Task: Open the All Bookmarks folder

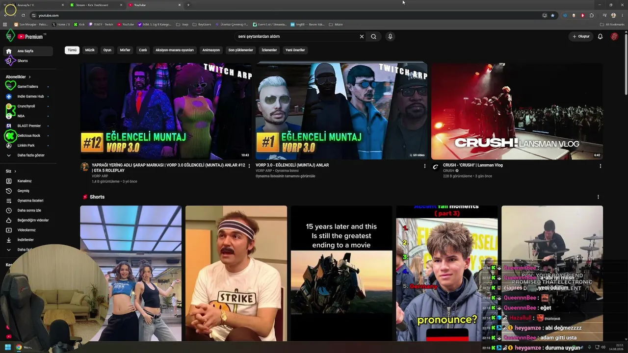Action: [612, 25]
